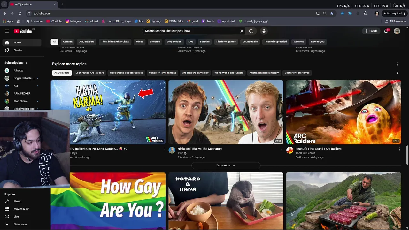Run search with the magnifier button
409x230 pixels.
click(x=251, y=31)
